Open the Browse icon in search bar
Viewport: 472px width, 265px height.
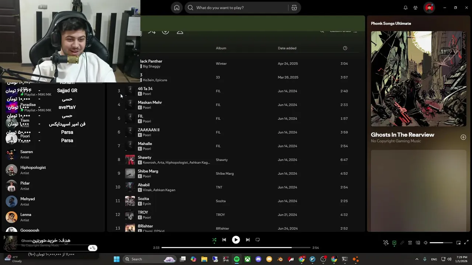[x=294, y=8]
